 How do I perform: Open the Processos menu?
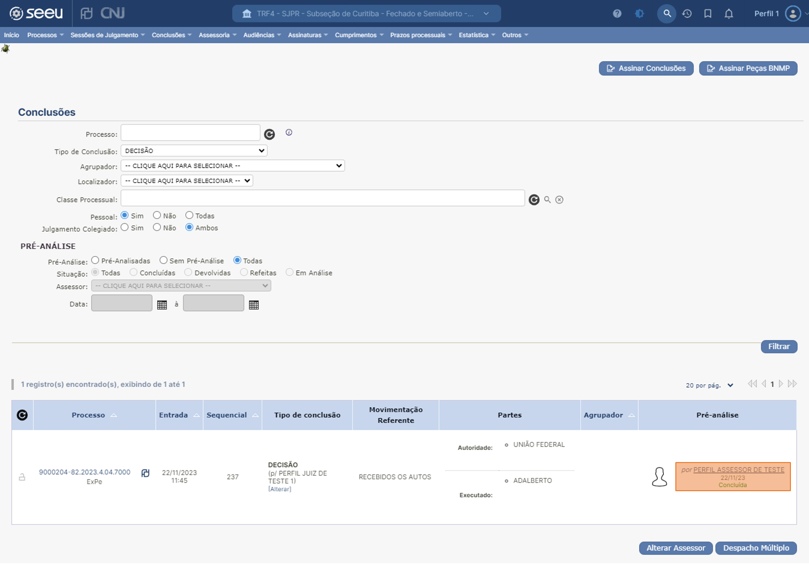click(45, 35)
